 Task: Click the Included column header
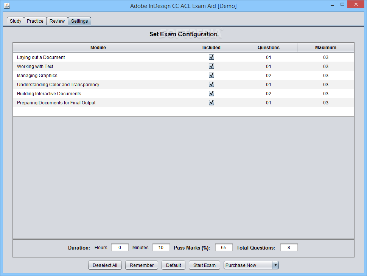[211, 48]
